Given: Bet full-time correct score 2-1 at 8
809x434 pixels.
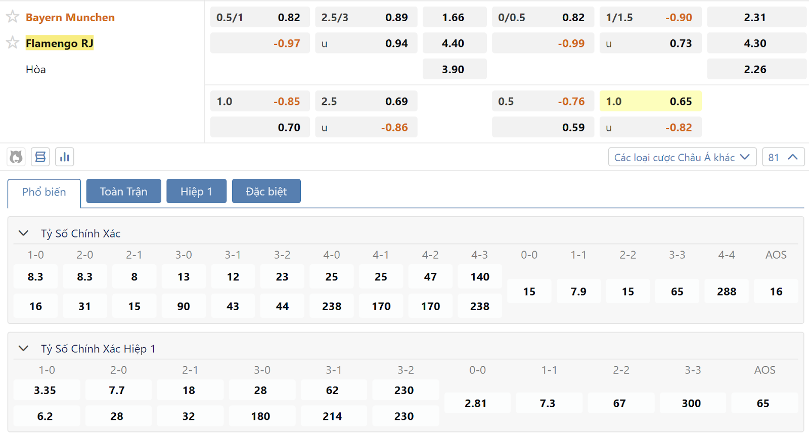Looking at the screenshot, I should tap(134, 276).
